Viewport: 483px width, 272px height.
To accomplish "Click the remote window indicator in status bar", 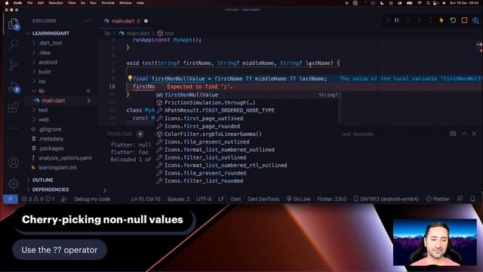I will pos(10,199).
